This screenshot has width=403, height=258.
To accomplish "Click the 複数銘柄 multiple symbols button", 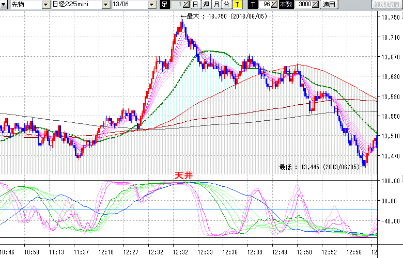I will [387, 5].
